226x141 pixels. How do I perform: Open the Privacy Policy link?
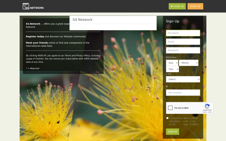(x=195, y=121)
